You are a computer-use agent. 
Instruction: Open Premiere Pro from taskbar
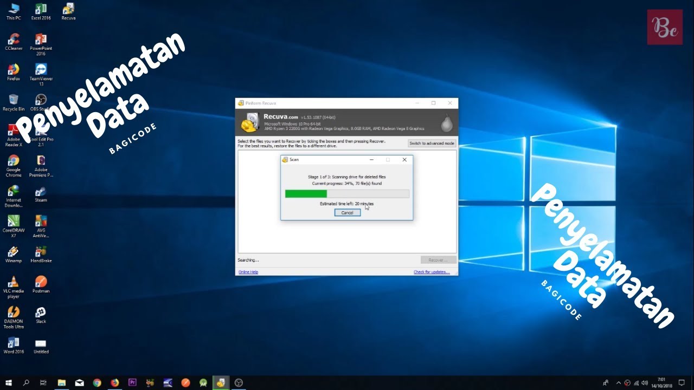click(132, 382)
